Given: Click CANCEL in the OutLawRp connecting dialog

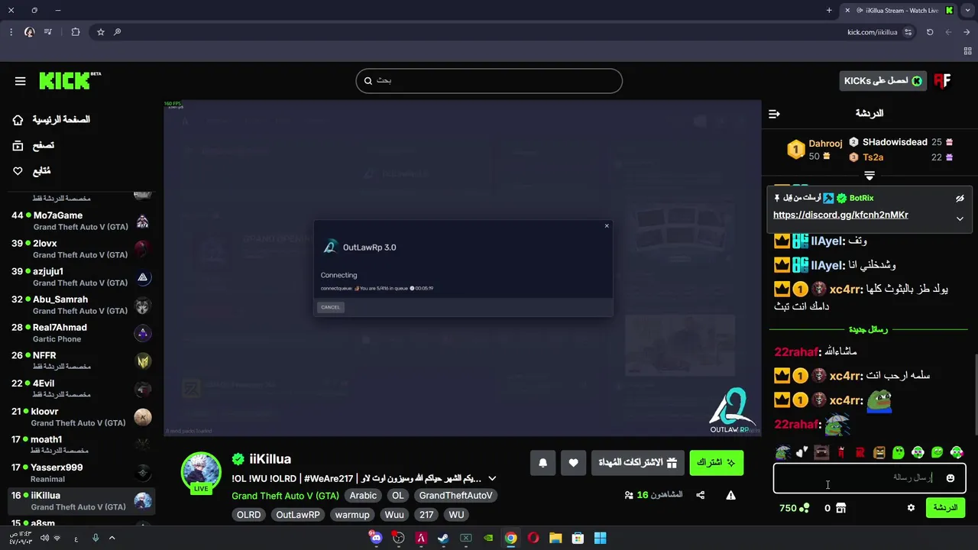Looking at the screenshot, I should pos(330,307).
